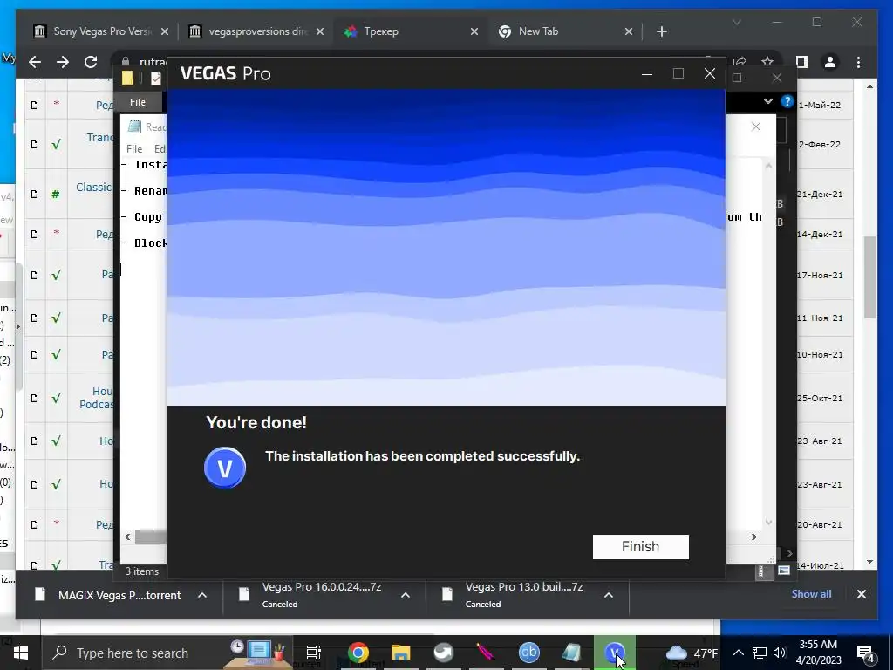Go forward in Chrome browser
Viewport: 893px width, 670px height.
tap(63, 62)
